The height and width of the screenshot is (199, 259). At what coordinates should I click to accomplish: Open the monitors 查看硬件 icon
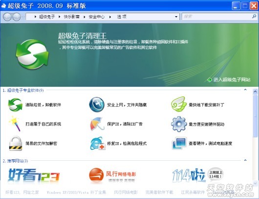pos(179,143)
